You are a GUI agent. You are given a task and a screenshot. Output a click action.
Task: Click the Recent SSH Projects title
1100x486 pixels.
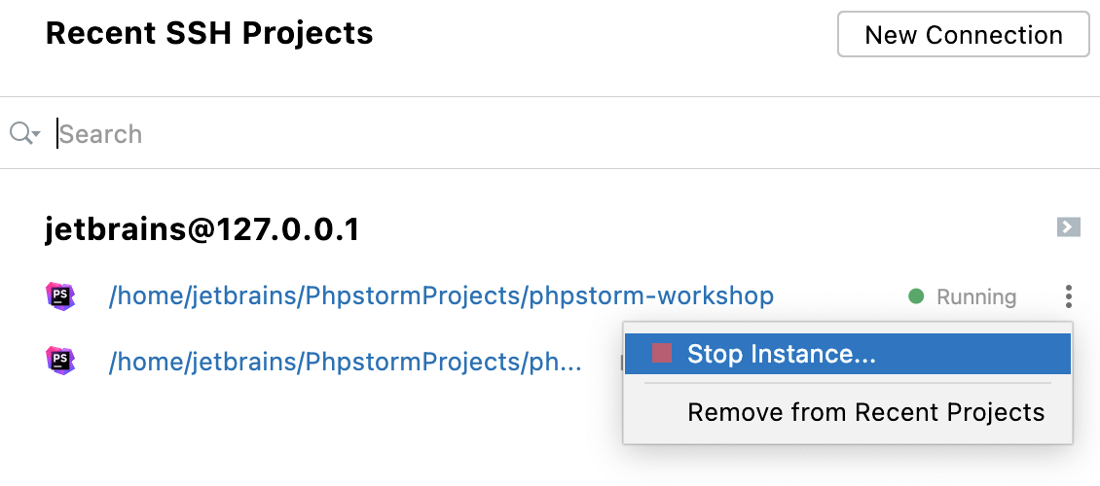209,33
